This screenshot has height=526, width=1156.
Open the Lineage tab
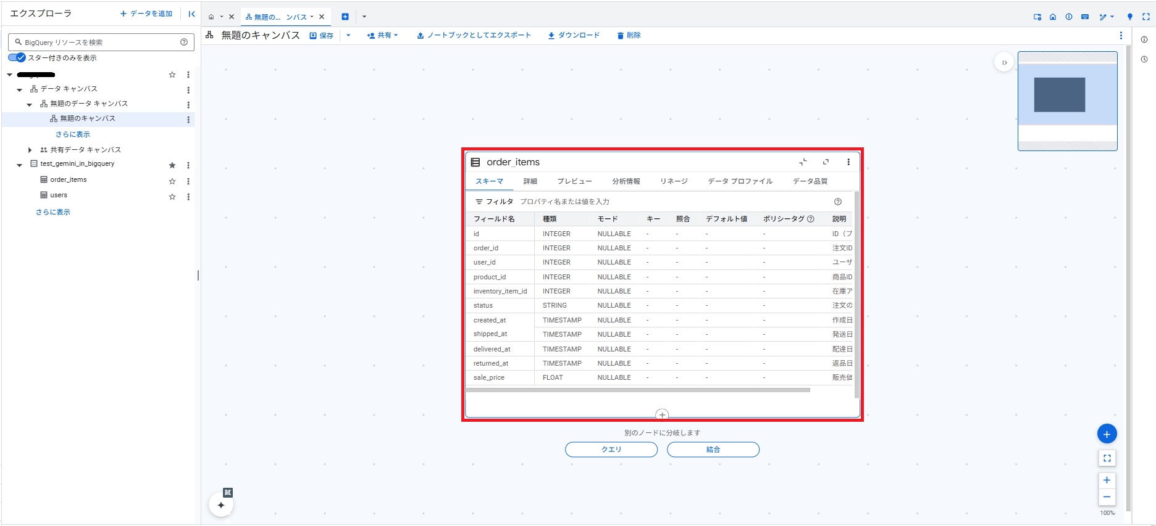point(673,181)
